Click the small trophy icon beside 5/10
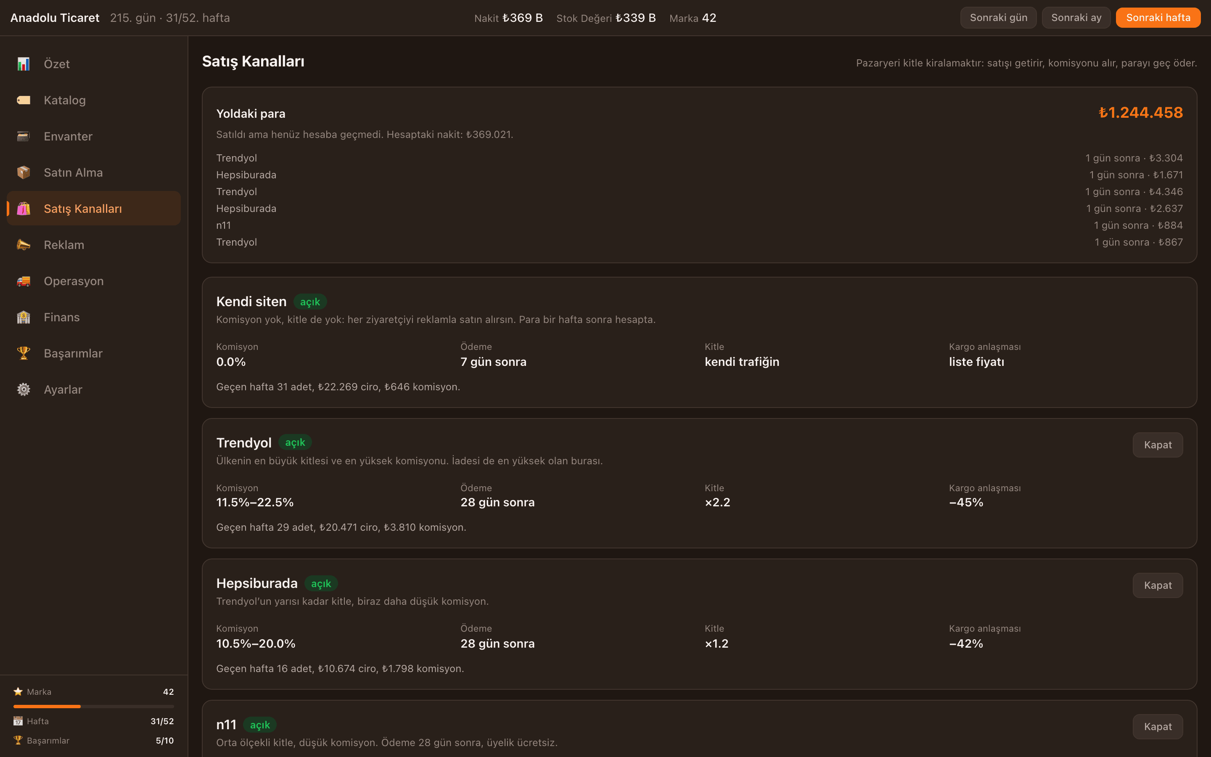The height and width of the screenshot is (757, 1211). 18,740
